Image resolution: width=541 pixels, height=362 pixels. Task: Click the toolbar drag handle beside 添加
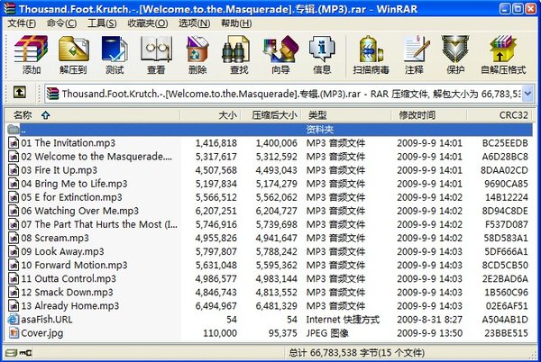pos(6,55)
